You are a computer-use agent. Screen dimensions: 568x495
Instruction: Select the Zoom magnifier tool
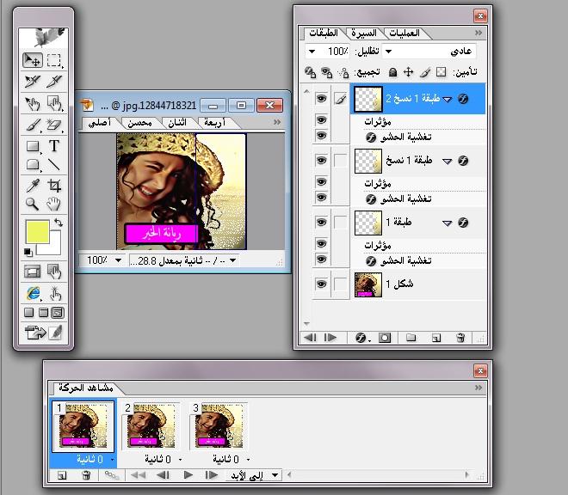click(32, 204)
